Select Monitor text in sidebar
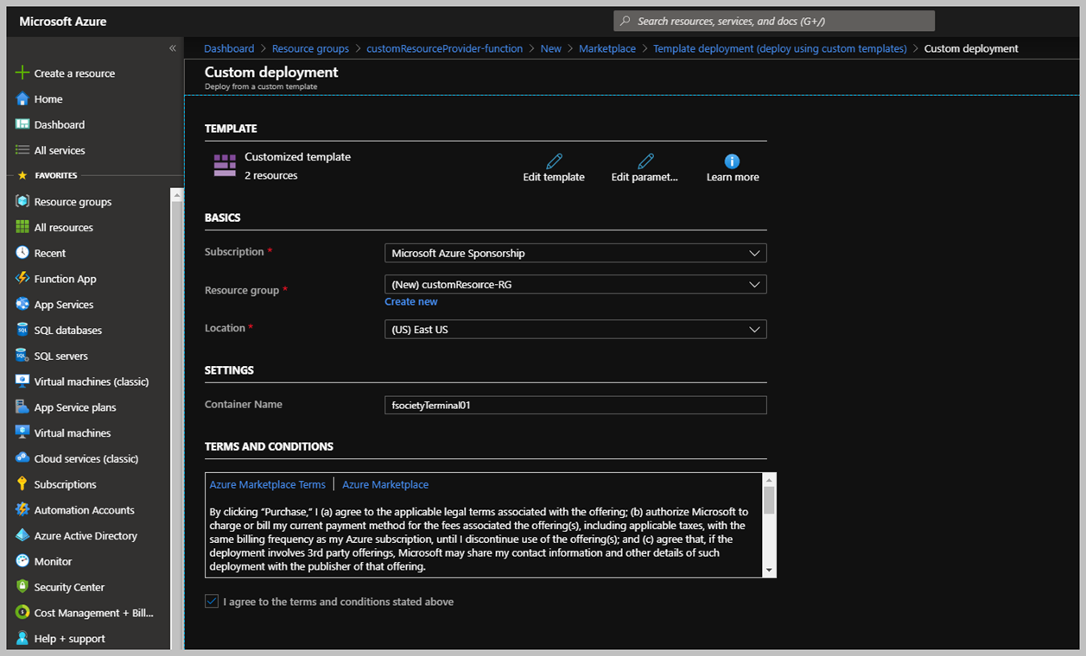The width and height of the screenshot is (1086, 656). tap(53, 561)
